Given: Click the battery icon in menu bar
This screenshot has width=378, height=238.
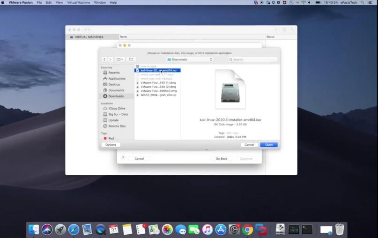Looking at the screenshot, I should click(318, 2).
